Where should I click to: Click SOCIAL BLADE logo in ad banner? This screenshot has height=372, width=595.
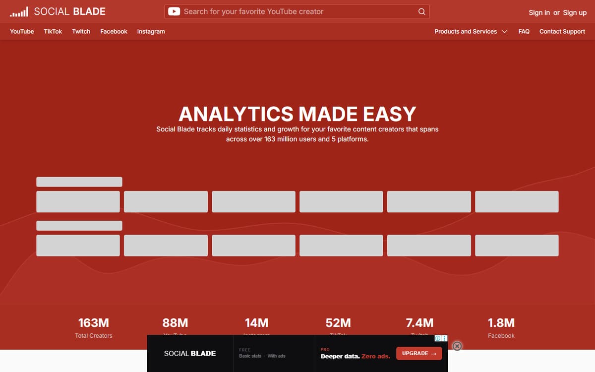coord(190,354)
